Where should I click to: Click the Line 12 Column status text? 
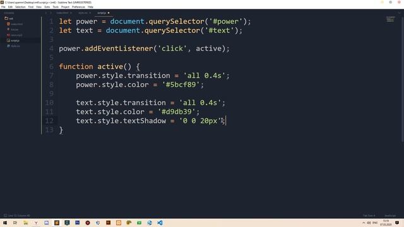(19, 216)
